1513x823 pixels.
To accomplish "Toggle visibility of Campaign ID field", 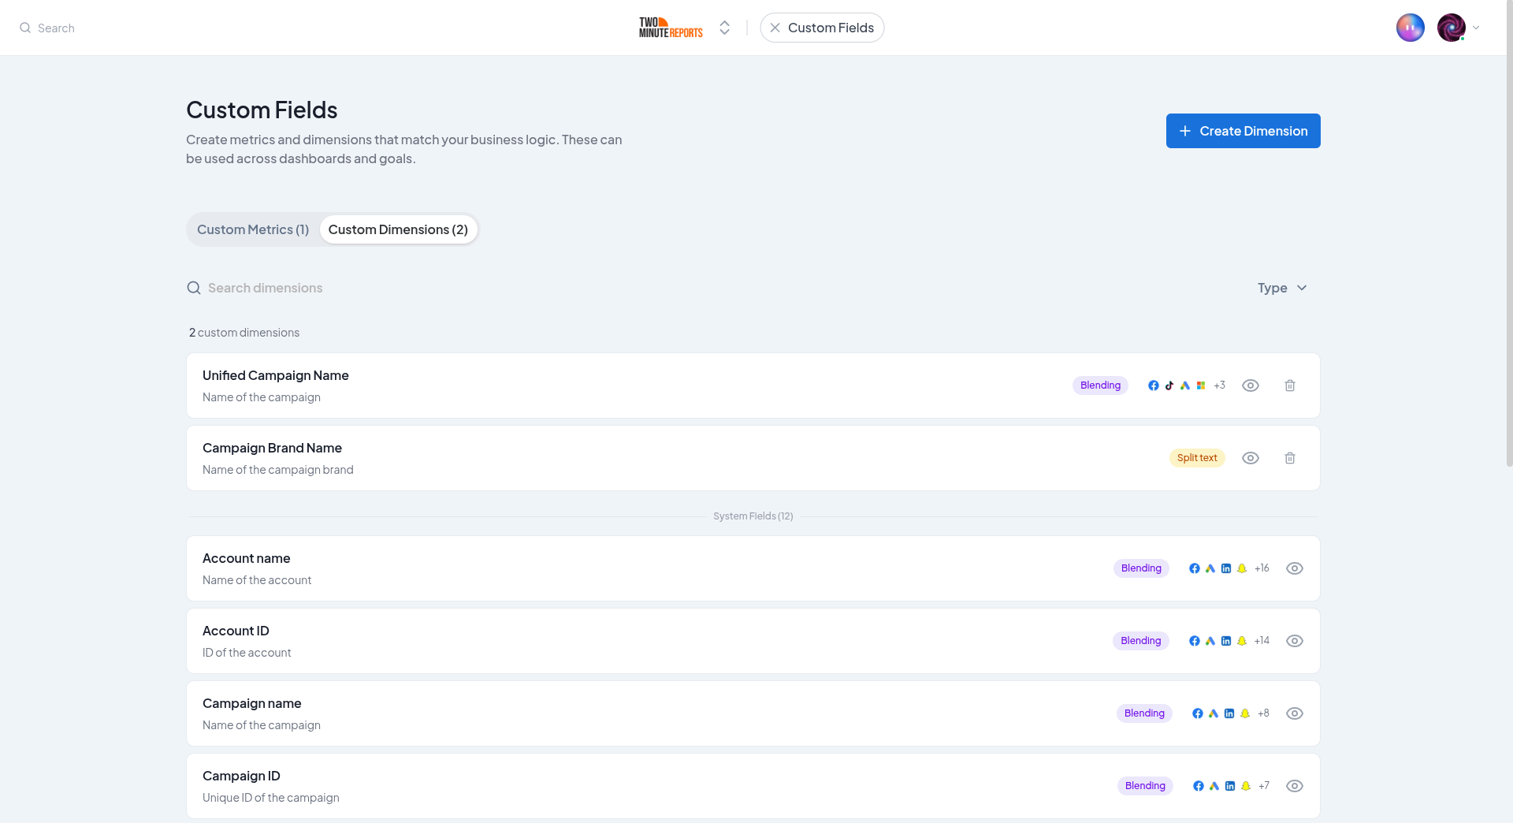I will click(1295, 786).
